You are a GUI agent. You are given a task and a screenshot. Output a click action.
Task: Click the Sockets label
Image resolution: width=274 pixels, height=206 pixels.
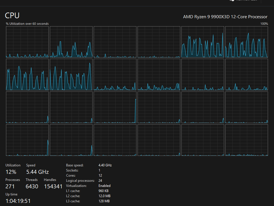click(x=72, y=170)
